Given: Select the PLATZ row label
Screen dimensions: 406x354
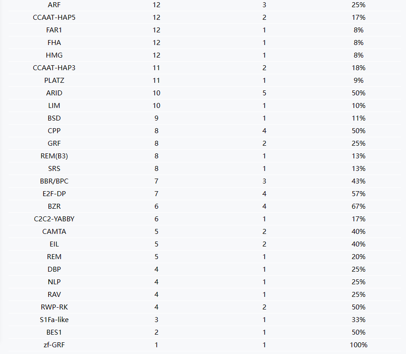Looking at the screenshot, I should coord(54,81).
